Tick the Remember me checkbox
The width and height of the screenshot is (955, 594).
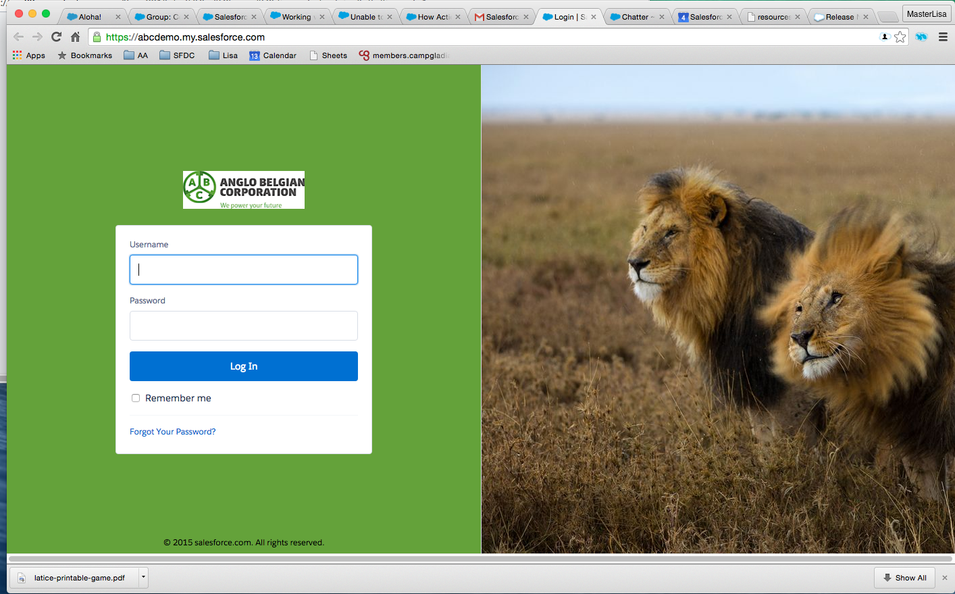point(136,398)
